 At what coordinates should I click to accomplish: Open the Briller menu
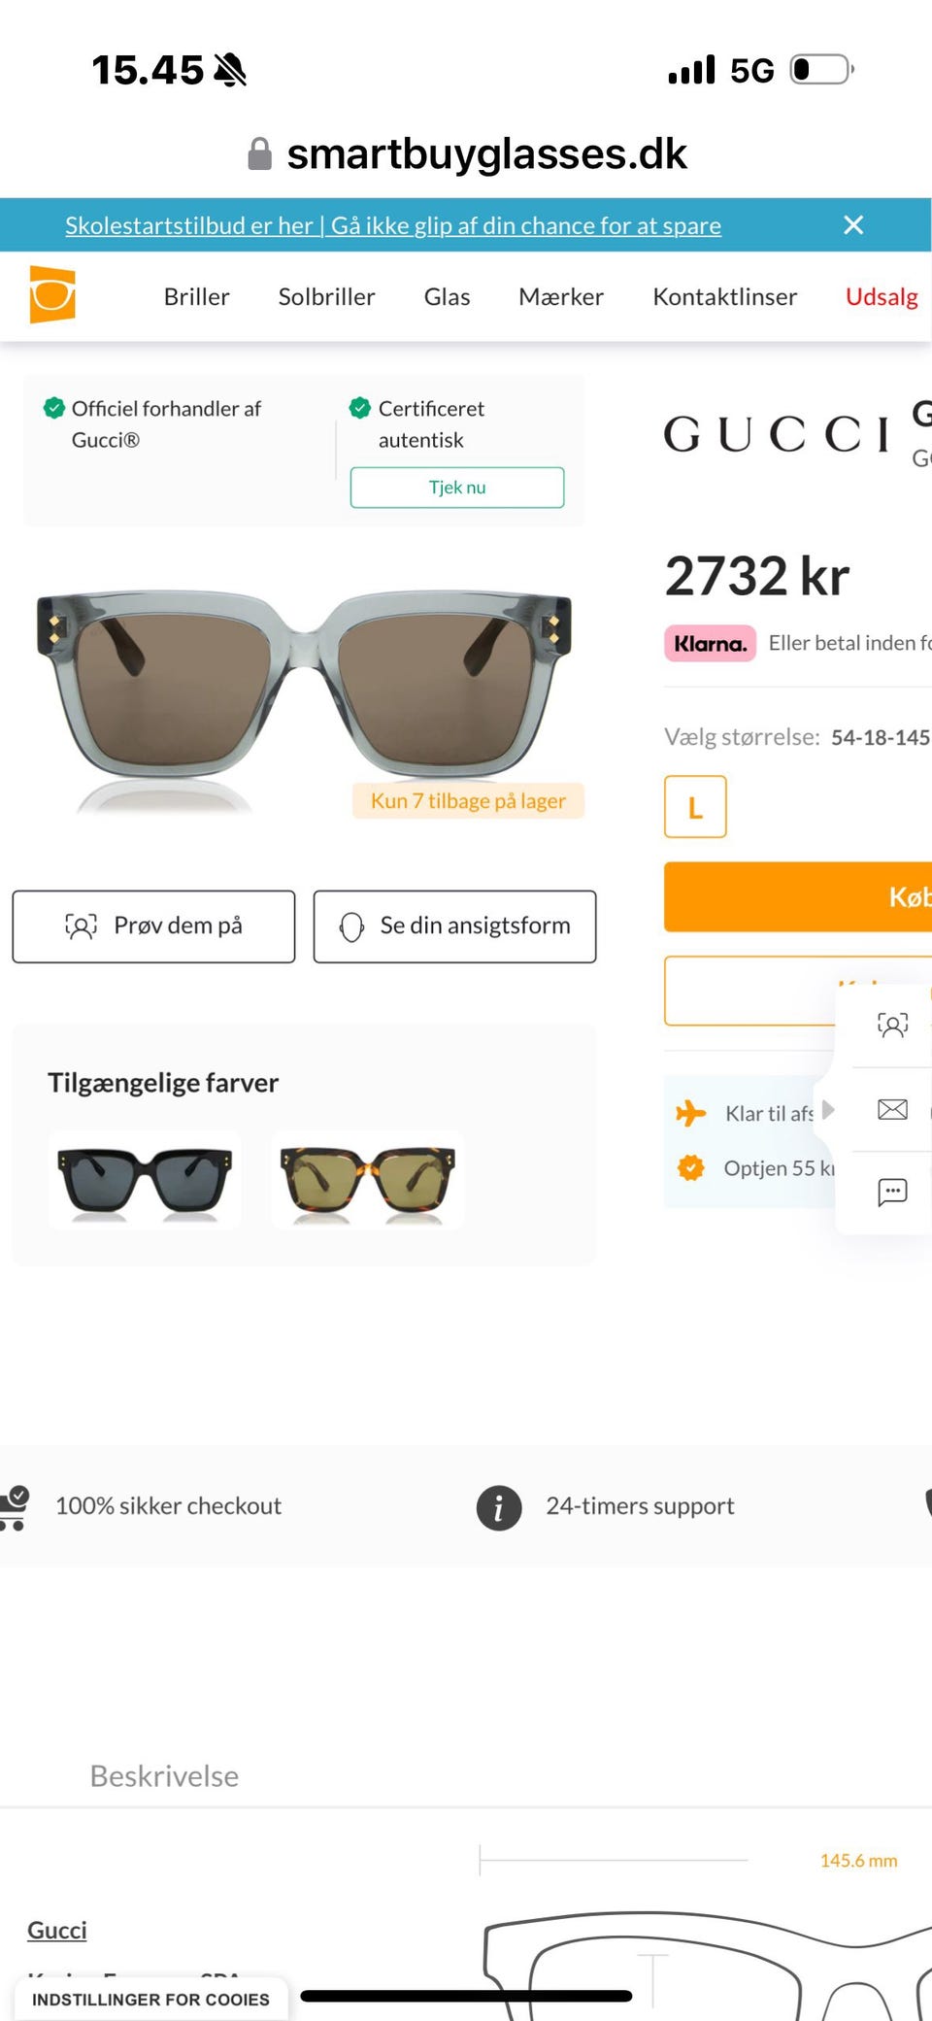196,296
